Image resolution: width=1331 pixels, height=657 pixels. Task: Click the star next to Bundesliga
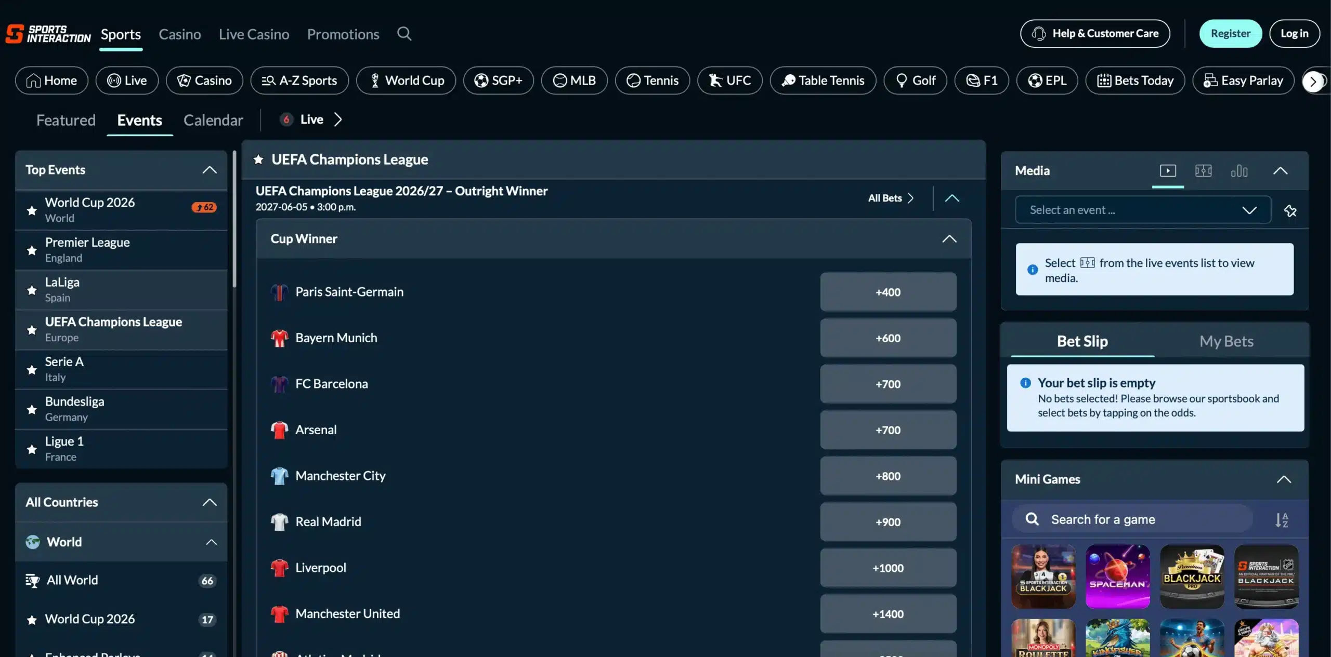[32, 409]
